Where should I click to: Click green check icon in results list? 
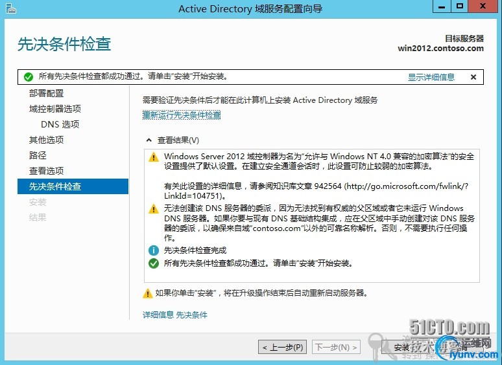click(154, 263)
